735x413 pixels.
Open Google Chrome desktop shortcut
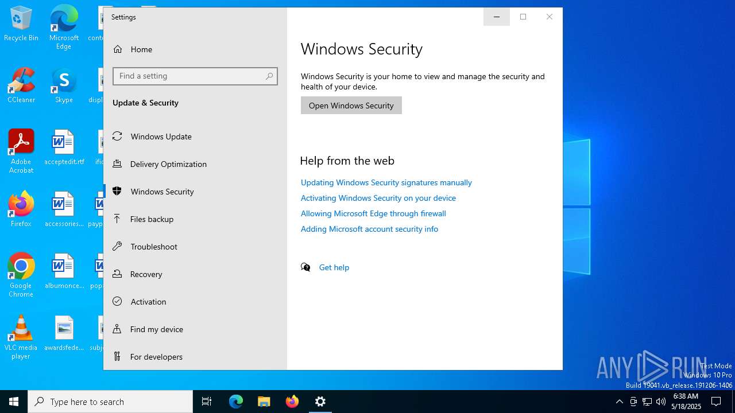pos(21,275)
